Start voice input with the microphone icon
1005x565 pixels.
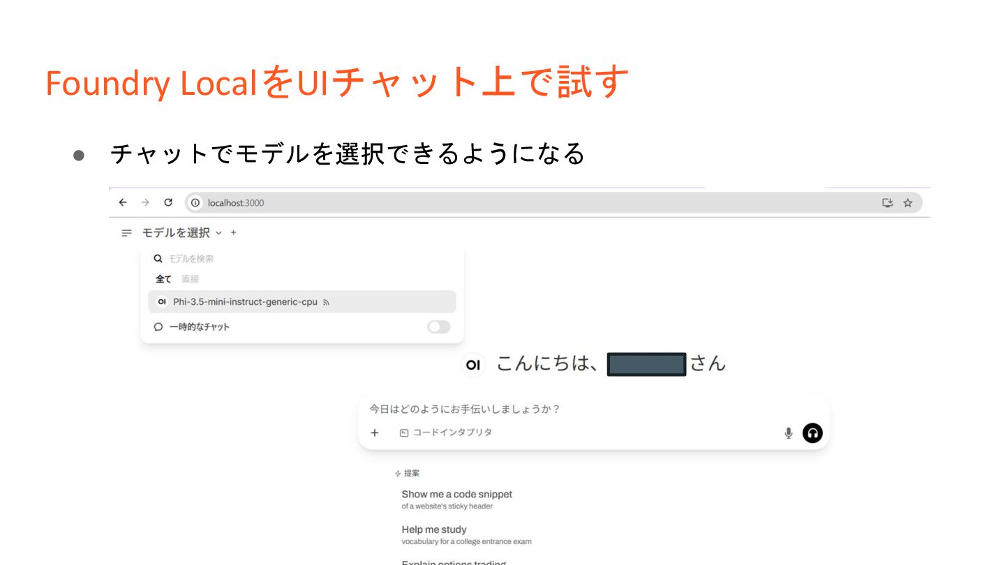click(x=789, y=433)
